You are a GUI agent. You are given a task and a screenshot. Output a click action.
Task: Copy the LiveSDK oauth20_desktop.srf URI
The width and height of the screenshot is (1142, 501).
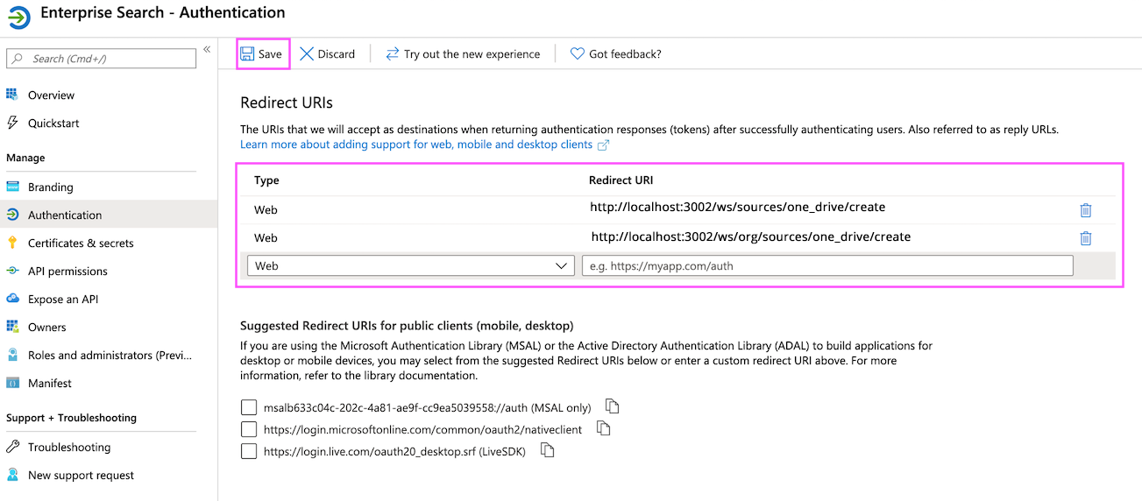[548, 450]
